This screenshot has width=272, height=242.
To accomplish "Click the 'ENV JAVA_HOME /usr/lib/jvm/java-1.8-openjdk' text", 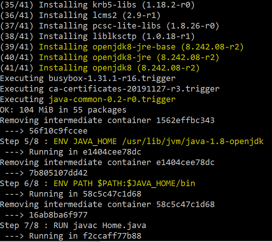I will 158,141.
